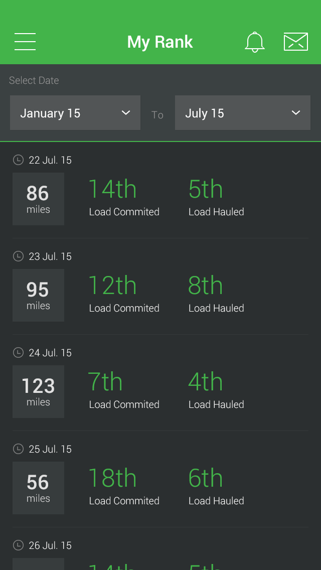
Task: Click clock icon beside 25 Jul. 15
Action: [x=18, y=449]
